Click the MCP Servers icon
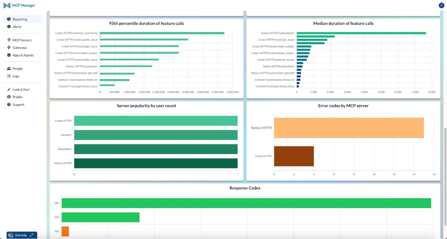Viewport: 447px width, 239px height. pos(9,40)
